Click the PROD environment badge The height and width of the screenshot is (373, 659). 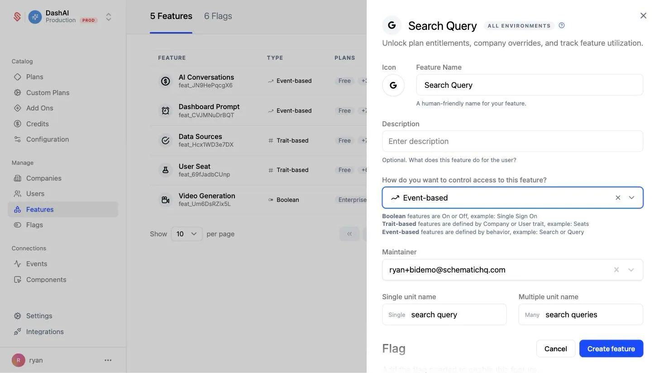[x=89, y=20]
